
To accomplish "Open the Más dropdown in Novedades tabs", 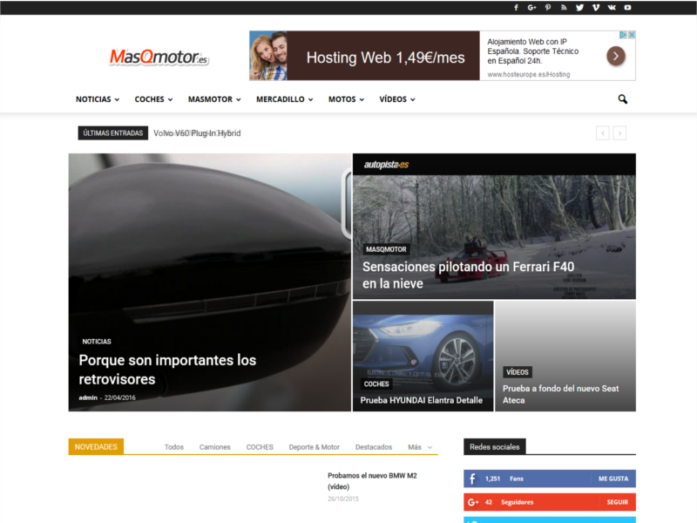I will point(420,447).
